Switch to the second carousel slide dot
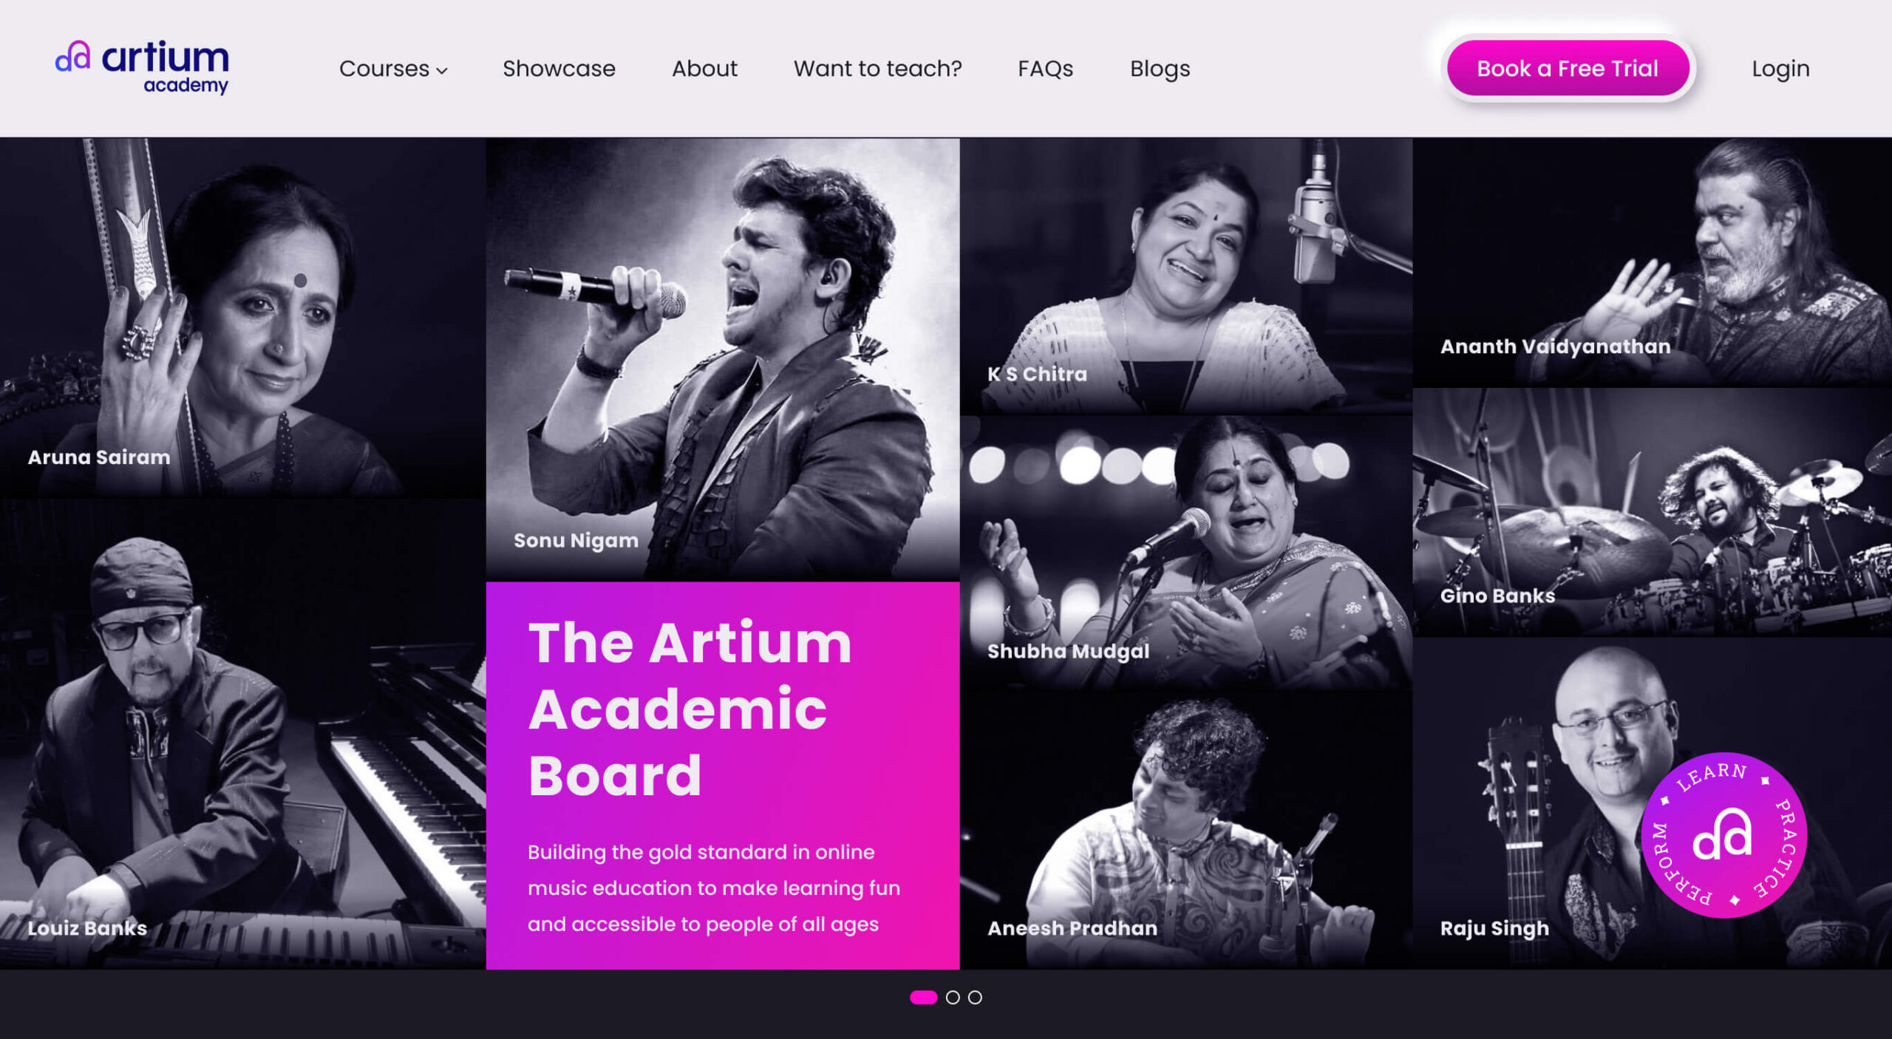 [x=953, y=997]
